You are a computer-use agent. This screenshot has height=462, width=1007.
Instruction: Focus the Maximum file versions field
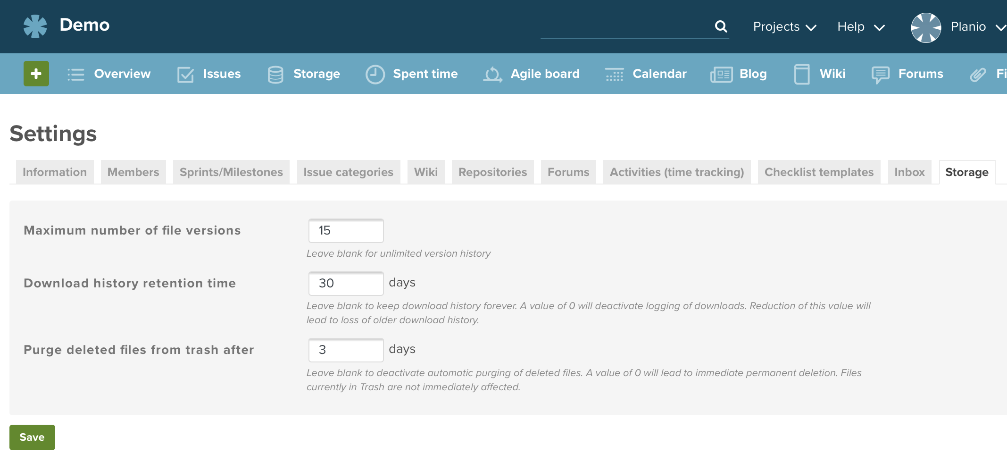(x=346, y=231)
